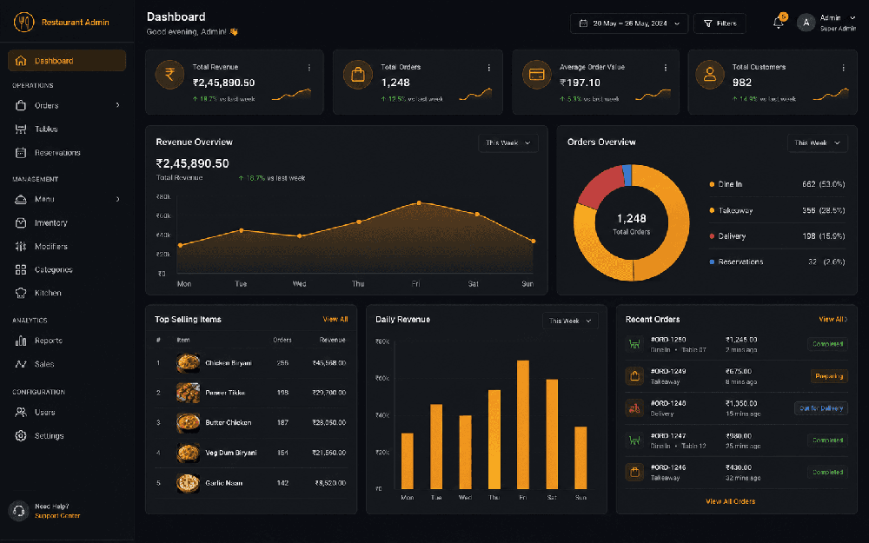Click the shopping bag icon on Total Orders card

click(358, 74)
